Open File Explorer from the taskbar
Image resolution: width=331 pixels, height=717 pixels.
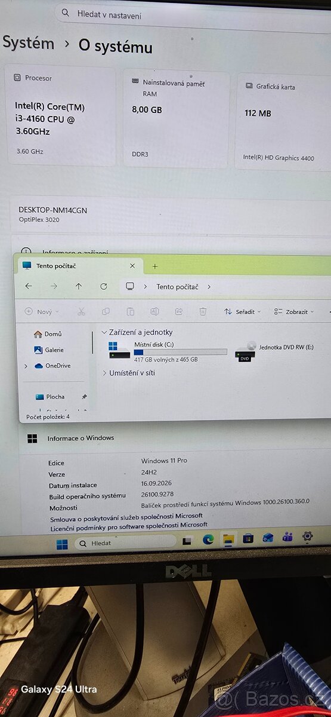228,539
